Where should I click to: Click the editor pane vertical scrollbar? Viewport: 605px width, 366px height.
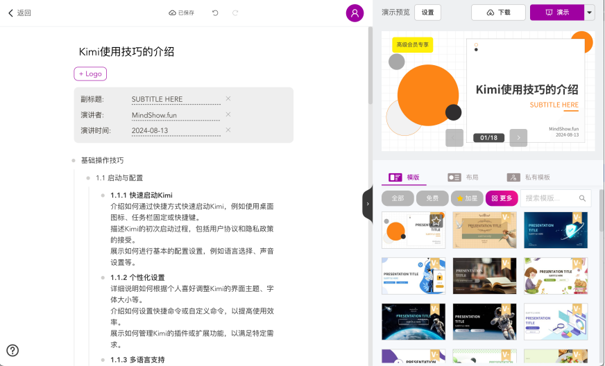[370, 66]
